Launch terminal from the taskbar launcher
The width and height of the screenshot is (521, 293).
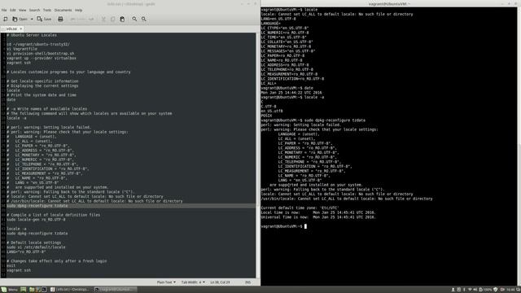(x=44, y=290)
